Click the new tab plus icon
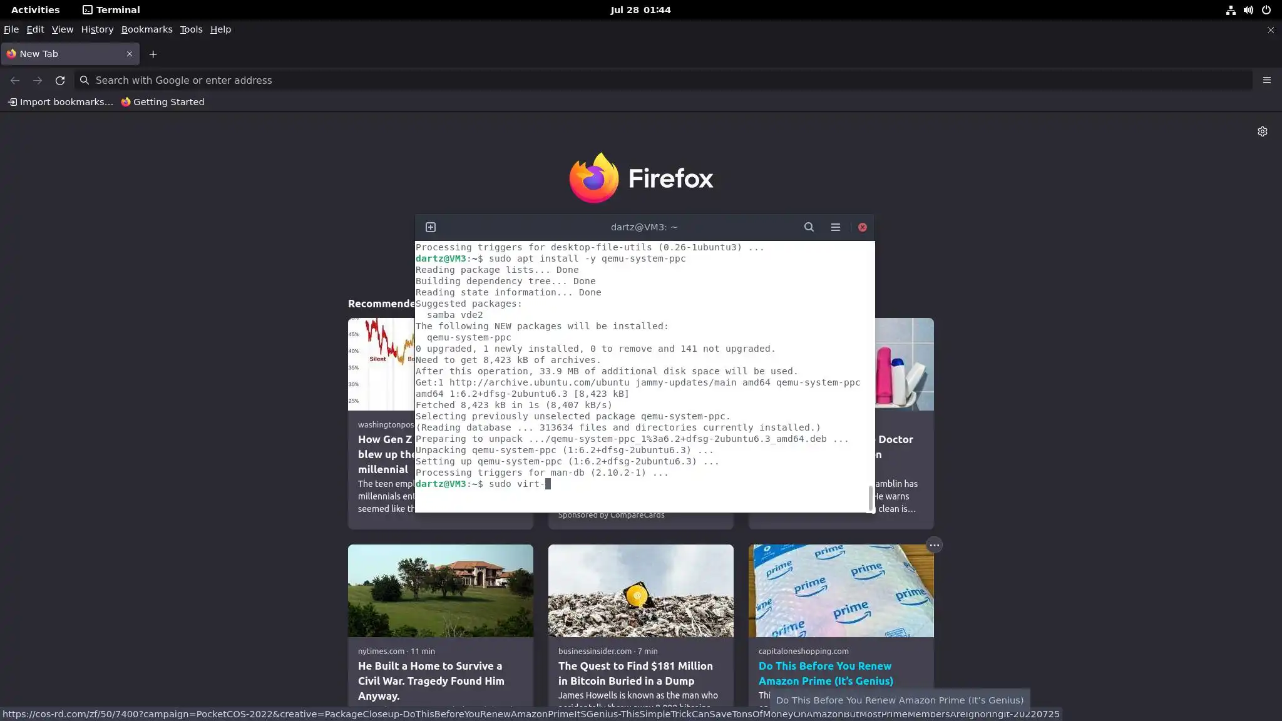Image resolution: width=1282 pixels, height=721 pixels. 153,54
